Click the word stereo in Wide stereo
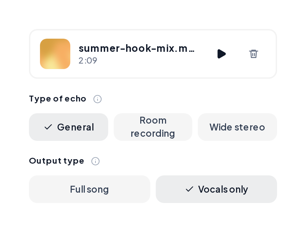 (249, 127)
